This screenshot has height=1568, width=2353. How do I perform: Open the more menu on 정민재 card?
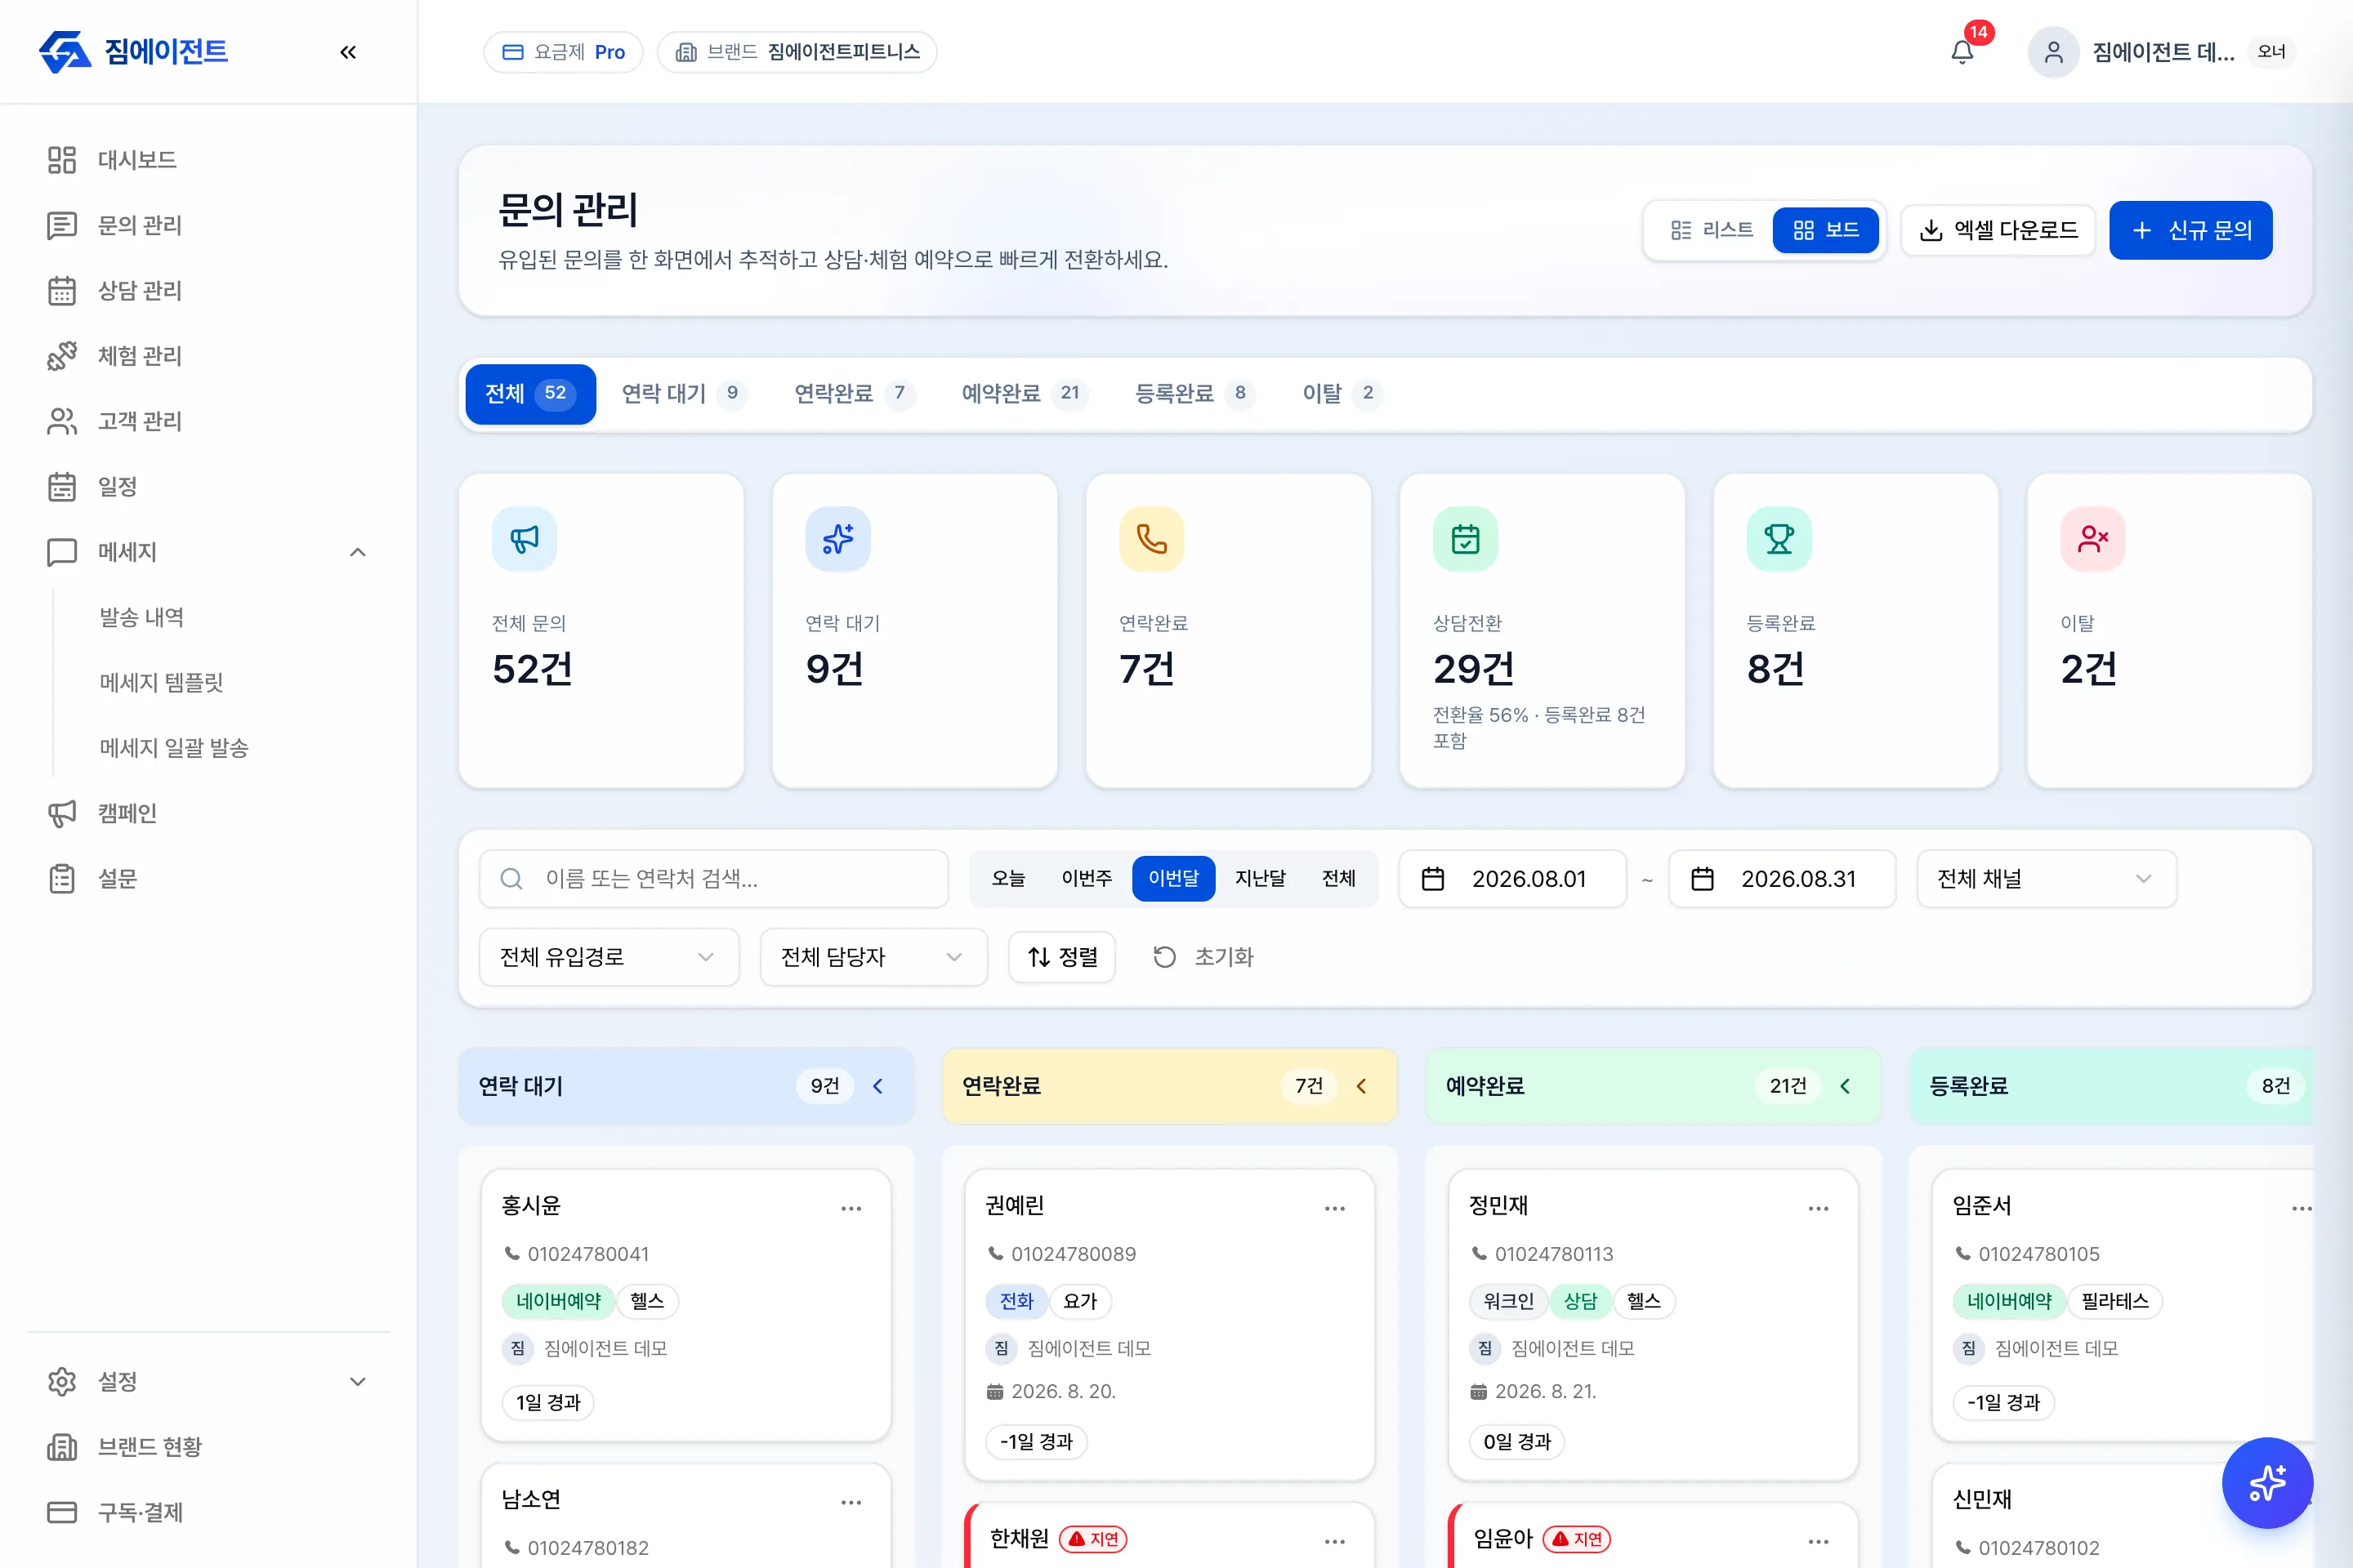(x=1819, y=1208)
